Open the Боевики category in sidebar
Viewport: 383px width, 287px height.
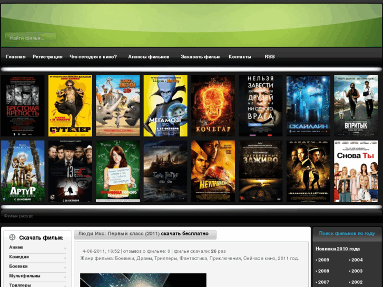click(18, 266)
